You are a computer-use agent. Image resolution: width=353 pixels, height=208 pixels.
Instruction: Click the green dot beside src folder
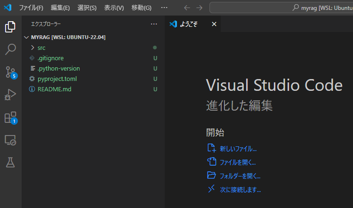coord(155,48)
